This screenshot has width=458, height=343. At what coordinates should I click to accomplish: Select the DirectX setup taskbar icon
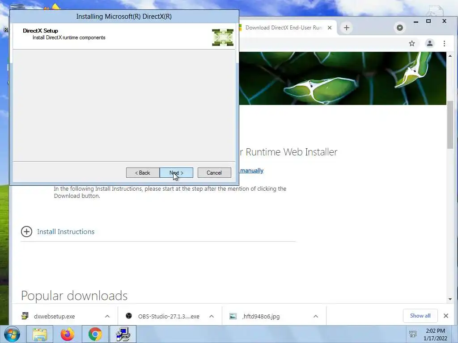[x=123, y=334]
